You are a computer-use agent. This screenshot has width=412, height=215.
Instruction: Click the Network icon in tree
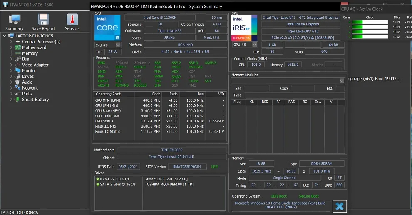(x=17, y=88)
